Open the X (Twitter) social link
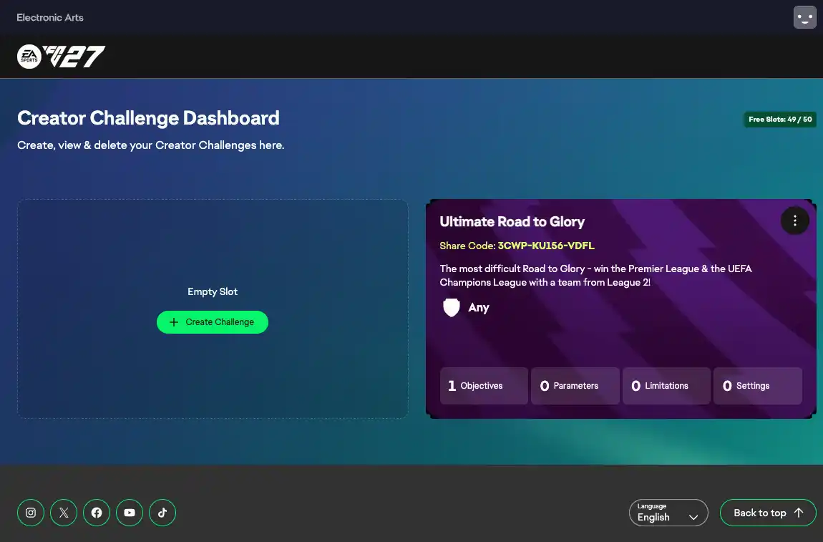Image resolution: width=823 pixels, height=542 pixels. pos(64,513)
